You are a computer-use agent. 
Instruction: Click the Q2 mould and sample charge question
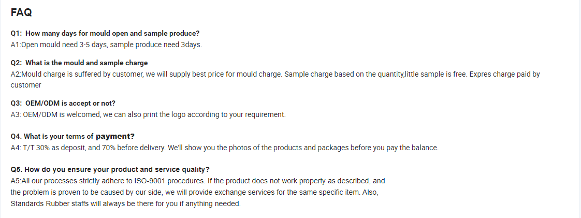coord(79,63)
